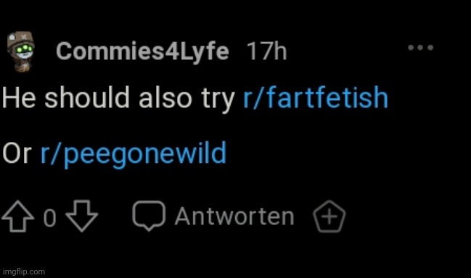Select the downward arrow beside the score
This screenshot has width=471, height=278.
(82, 216)
